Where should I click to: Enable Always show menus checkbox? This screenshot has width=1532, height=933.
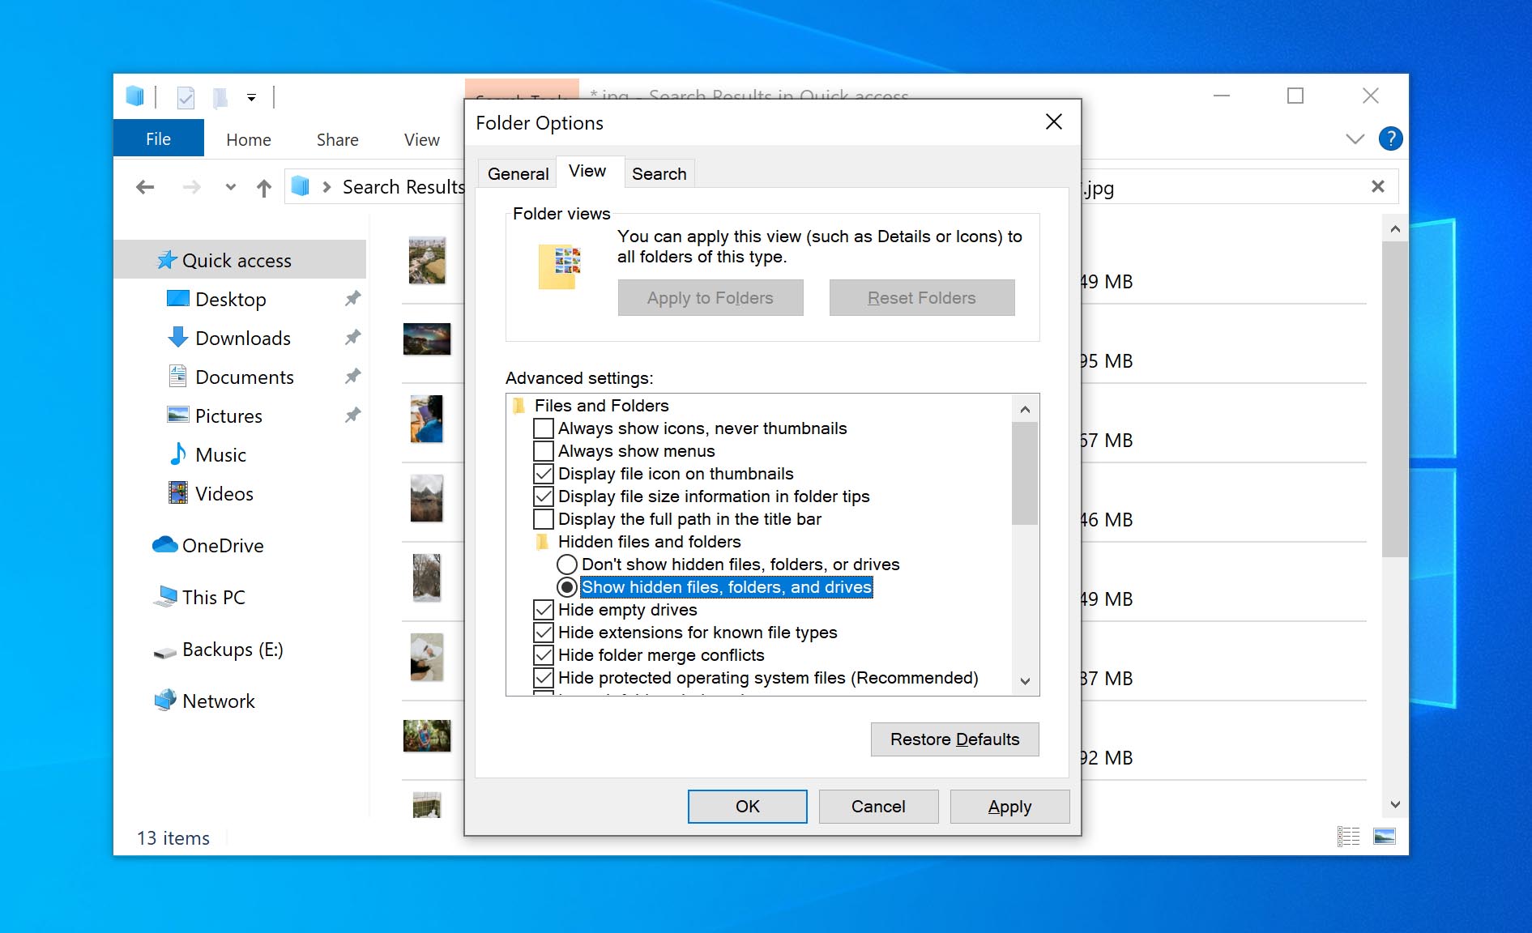(x=544, y=450)
